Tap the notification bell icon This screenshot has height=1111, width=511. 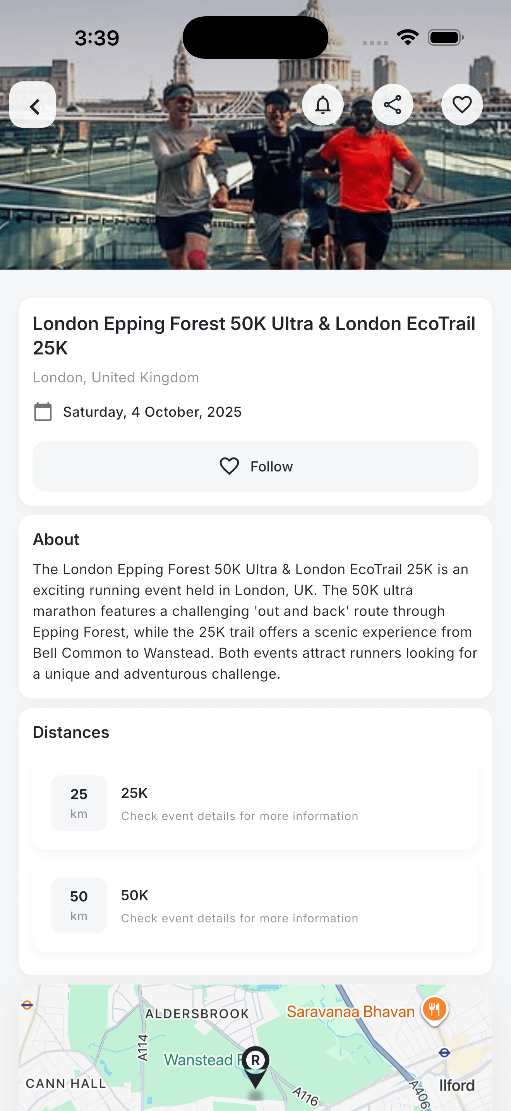(323, 105)
